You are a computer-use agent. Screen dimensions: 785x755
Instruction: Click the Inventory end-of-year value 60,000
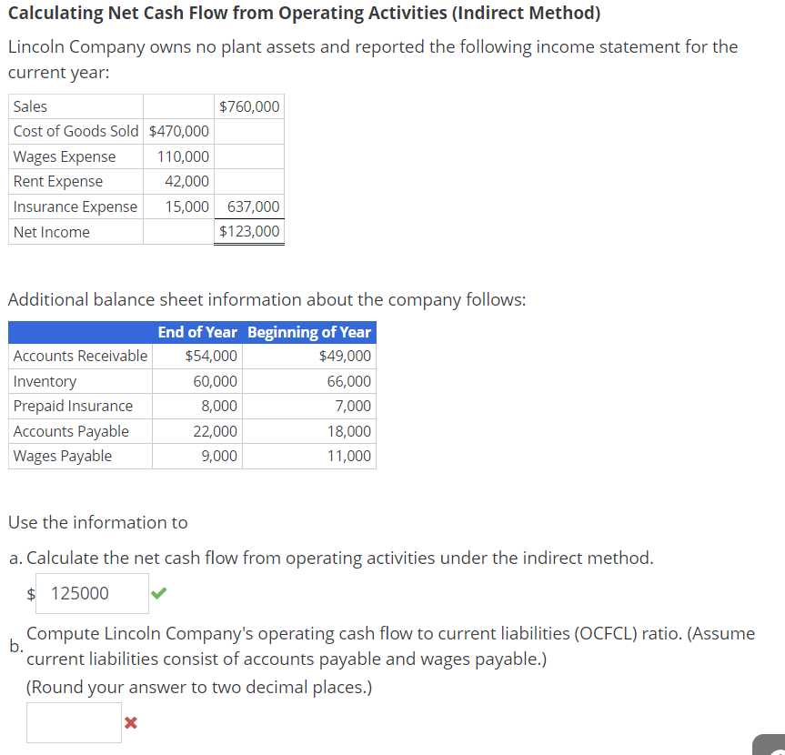pyautogui.click(x=215, y=380)
